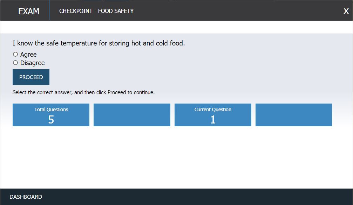353x205 pixels.
Task: Click the Current Question tile
Action: pyautogui.click(x=213, y=115)
